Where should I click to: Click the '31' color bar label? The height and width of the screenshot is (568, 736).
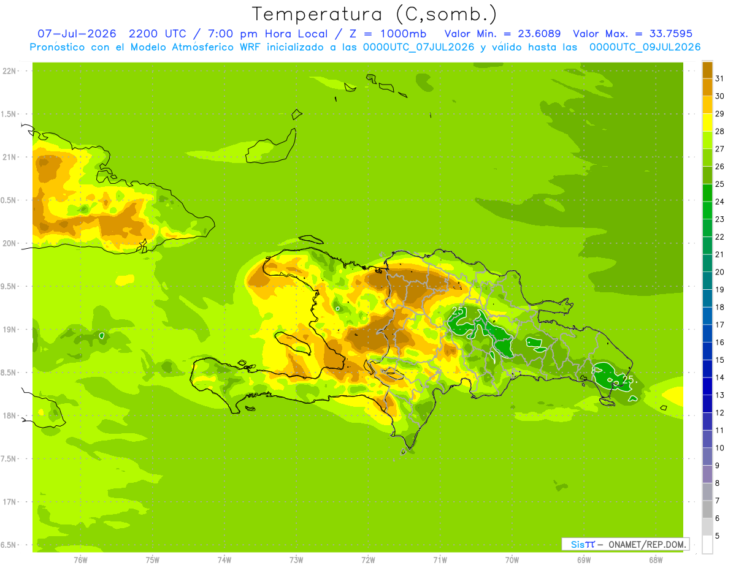719,78
